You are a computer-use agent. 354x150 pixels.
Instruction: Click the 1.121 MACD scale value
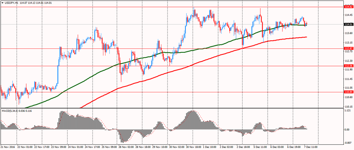click(348, 111)
